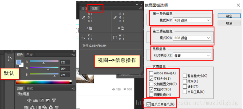This screenshot has width=243, height=109.
Task: Click the blue foreground color swatch
Action: (19, 62)
